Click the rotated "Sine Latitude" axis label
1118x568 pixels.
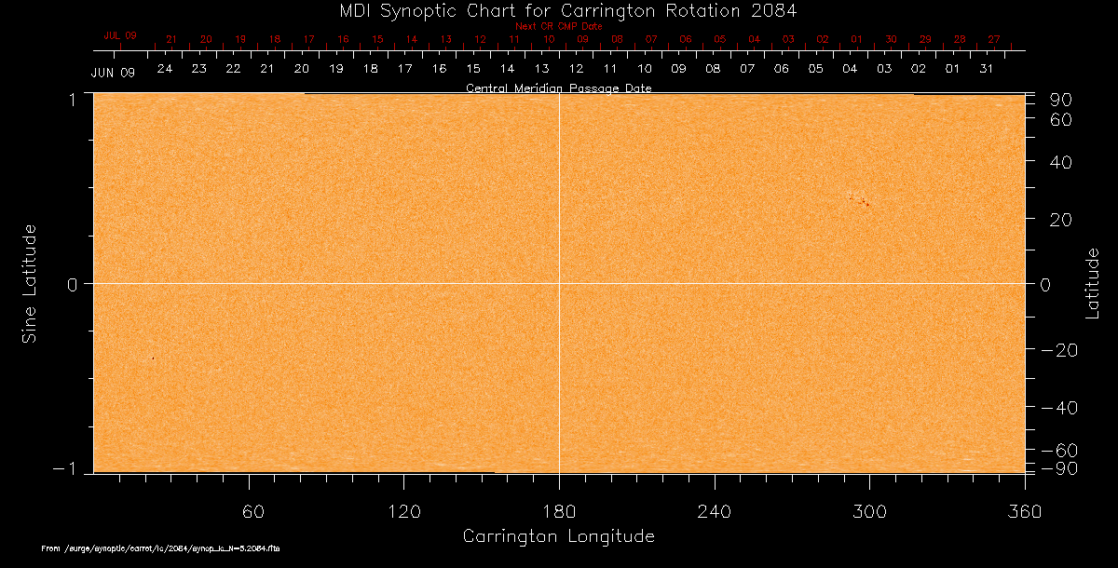click(30, 283)
